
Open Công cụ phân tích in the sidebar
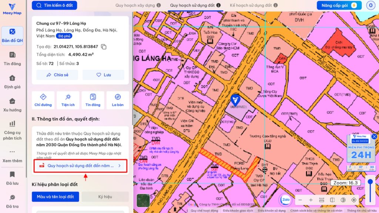12,130
